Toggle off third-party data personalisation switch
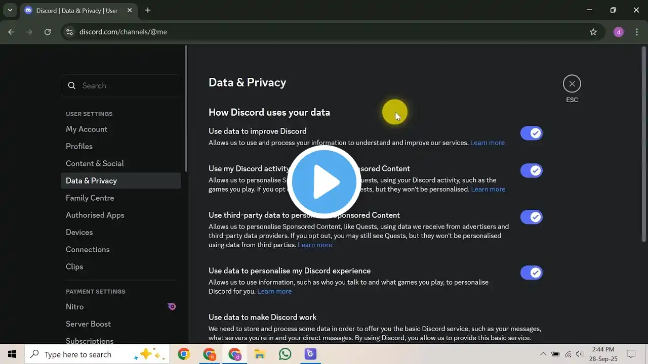648x364 pixels. tap(531, 217)
